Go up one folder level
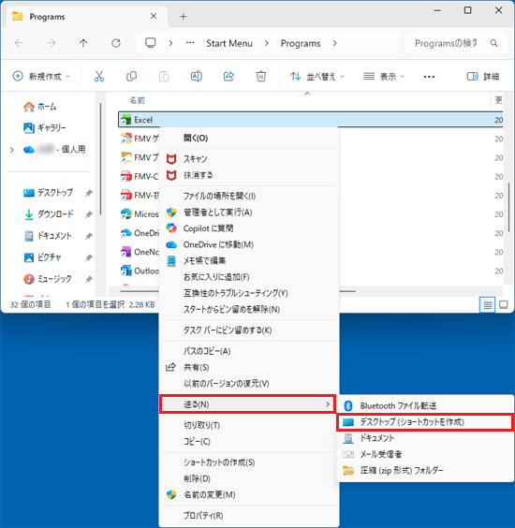The width and height of the screenshot is (515, 528). (x=83, y=43)
